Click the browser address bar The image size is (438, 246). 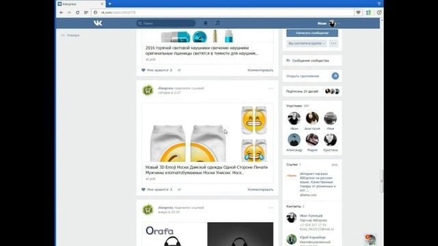(x=222, y=12)
